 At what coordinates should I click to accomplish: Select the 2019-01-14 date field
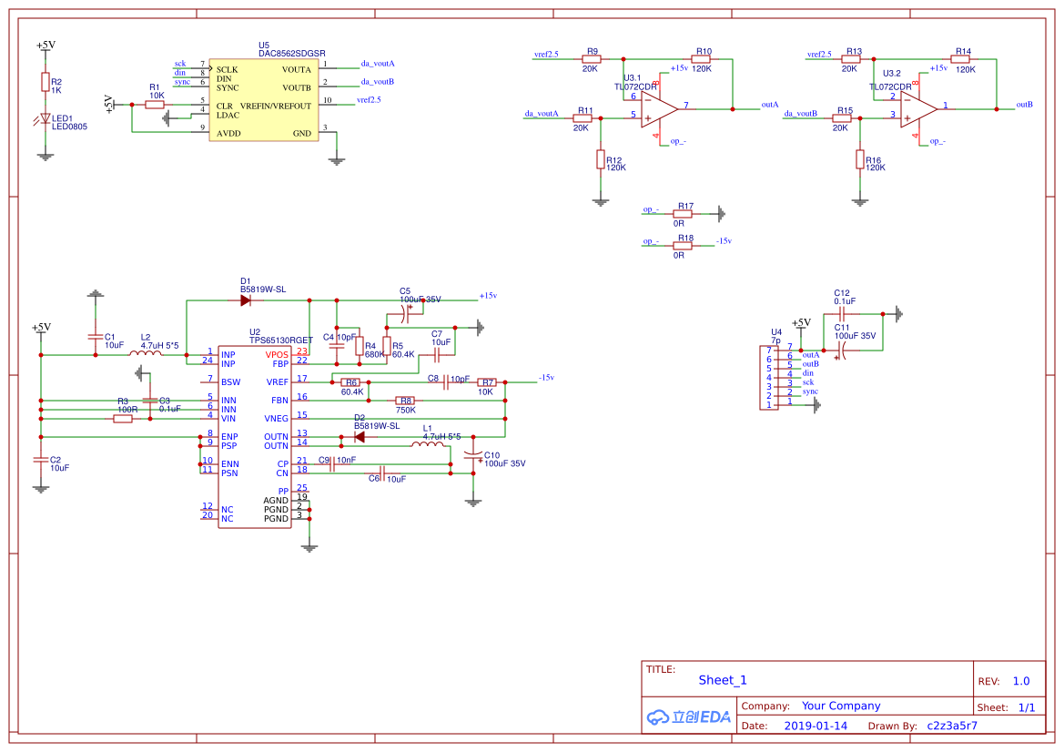tap(815, 726)
